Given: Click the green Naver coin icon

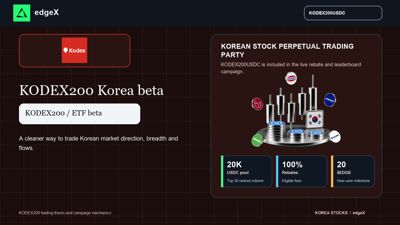Looking at the screenshot, I should click(257, 140).
